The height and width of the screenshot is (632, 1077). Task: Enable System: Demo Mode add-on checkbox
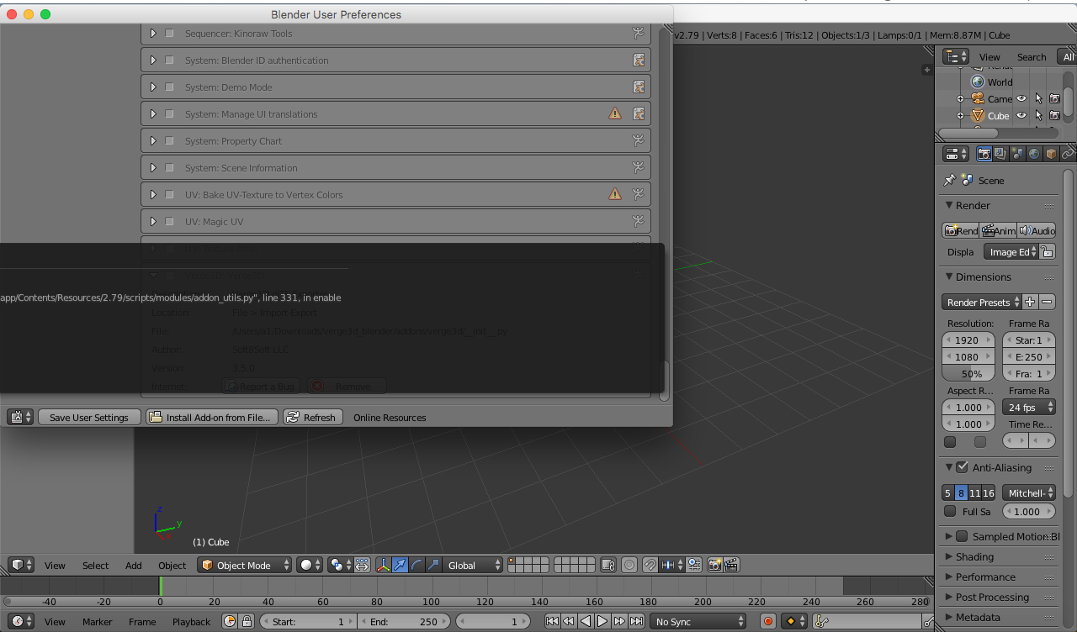coord(169,87)
